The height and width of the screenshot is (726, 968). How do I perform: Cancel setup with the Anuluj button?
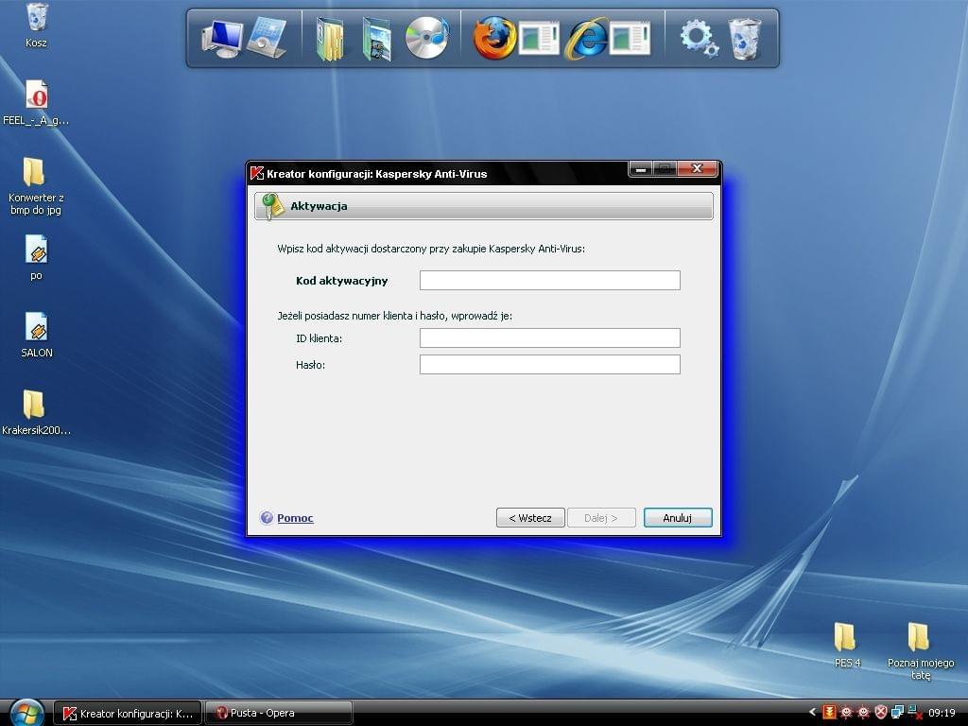click(678, 518)
